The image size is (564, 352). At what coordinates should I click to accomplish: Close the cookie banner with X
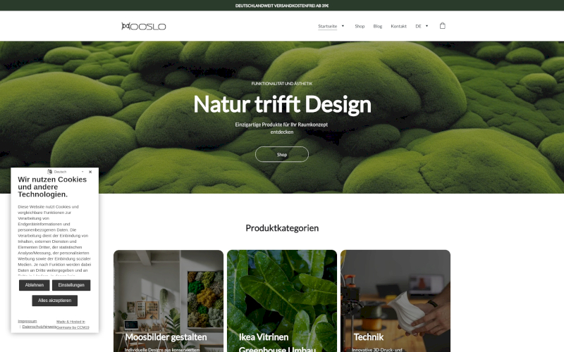pos(90,172)
